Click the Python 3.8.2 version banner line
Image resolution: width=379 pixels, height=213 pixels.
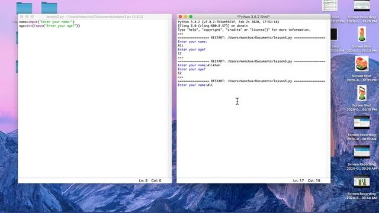pyautogui.click(x=229, y=22)
